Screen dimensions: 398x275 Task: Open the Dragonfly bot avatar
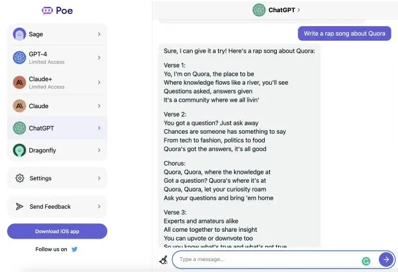(20, 150)
